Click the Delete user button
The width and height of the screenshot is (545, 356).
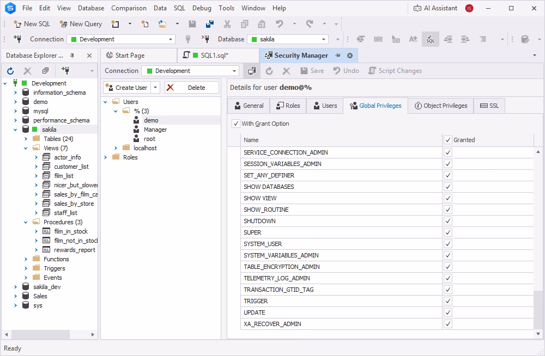[x=192, y=88]
